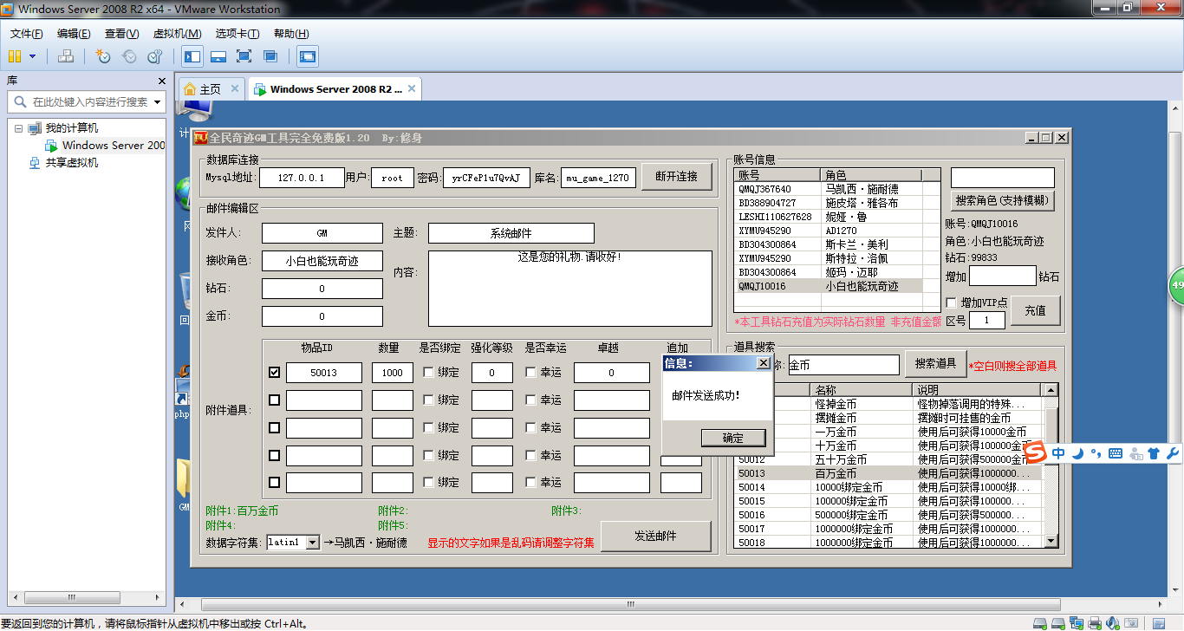Switch Sogou Chinese/English mode with 中 icon

pyautogui.click(x=1059, y=453)
